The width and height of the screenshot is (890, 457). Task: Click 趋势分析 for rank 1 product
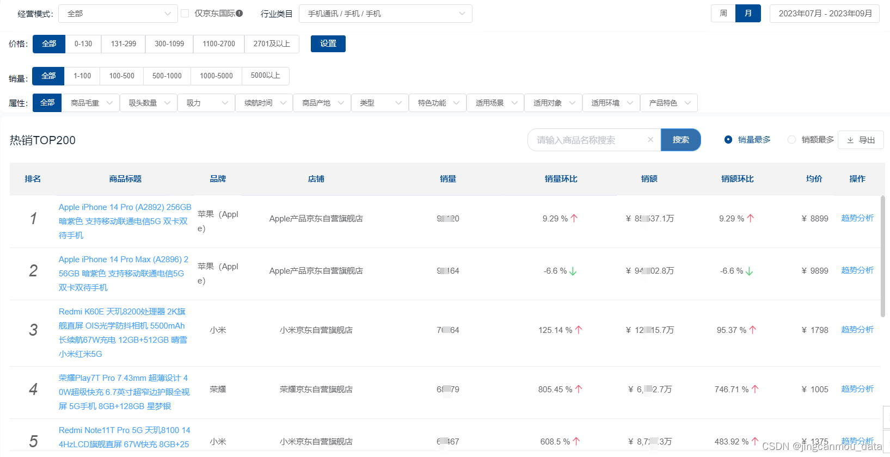(x=857, y=218)
